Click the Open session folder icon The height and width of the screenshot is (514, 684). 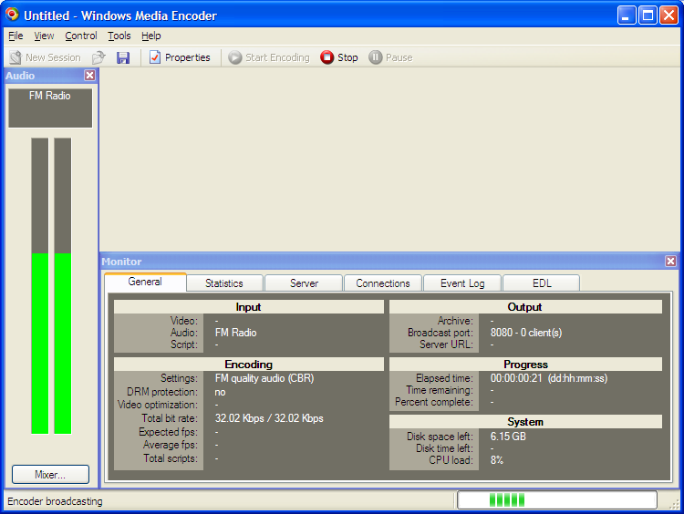click(99, 57)
